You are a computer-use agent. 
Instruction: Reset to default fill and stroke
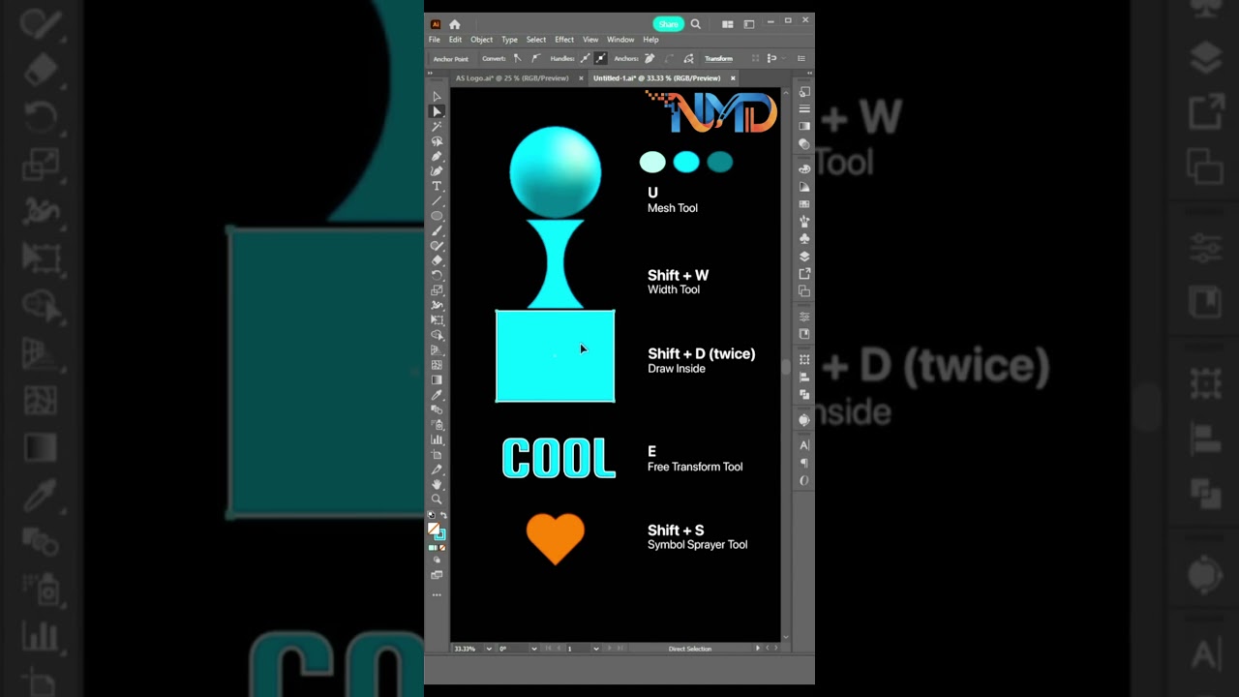431,514
